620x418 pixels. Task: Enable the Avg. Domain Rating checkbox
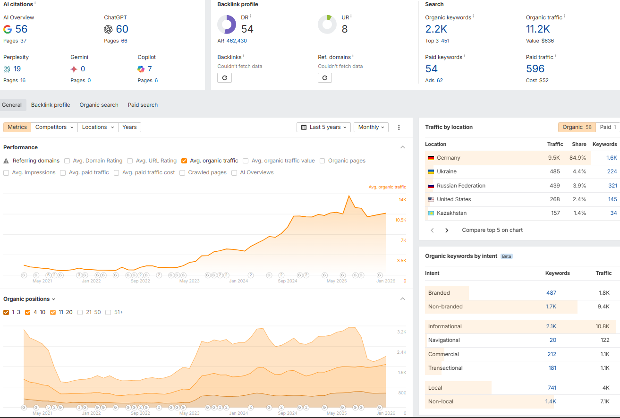[x=67, y=161]
